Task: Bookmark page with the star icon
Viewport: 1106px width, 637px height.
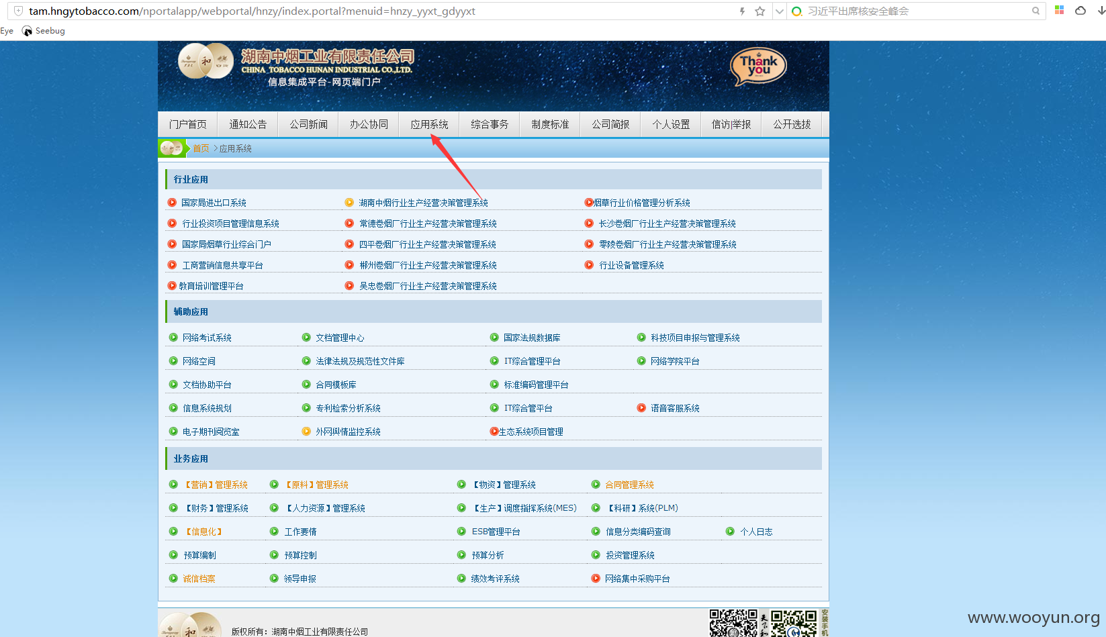Action: (759, 11)
